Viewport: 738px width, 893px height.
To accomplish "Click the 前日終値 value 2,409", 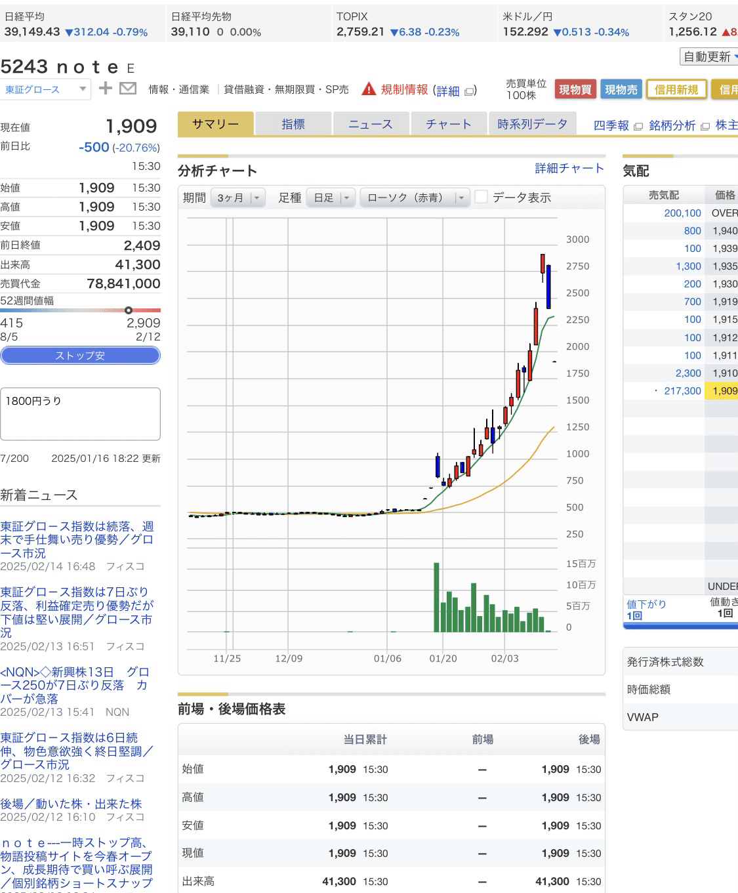I will pyautogui.click(x=142, y=245).
